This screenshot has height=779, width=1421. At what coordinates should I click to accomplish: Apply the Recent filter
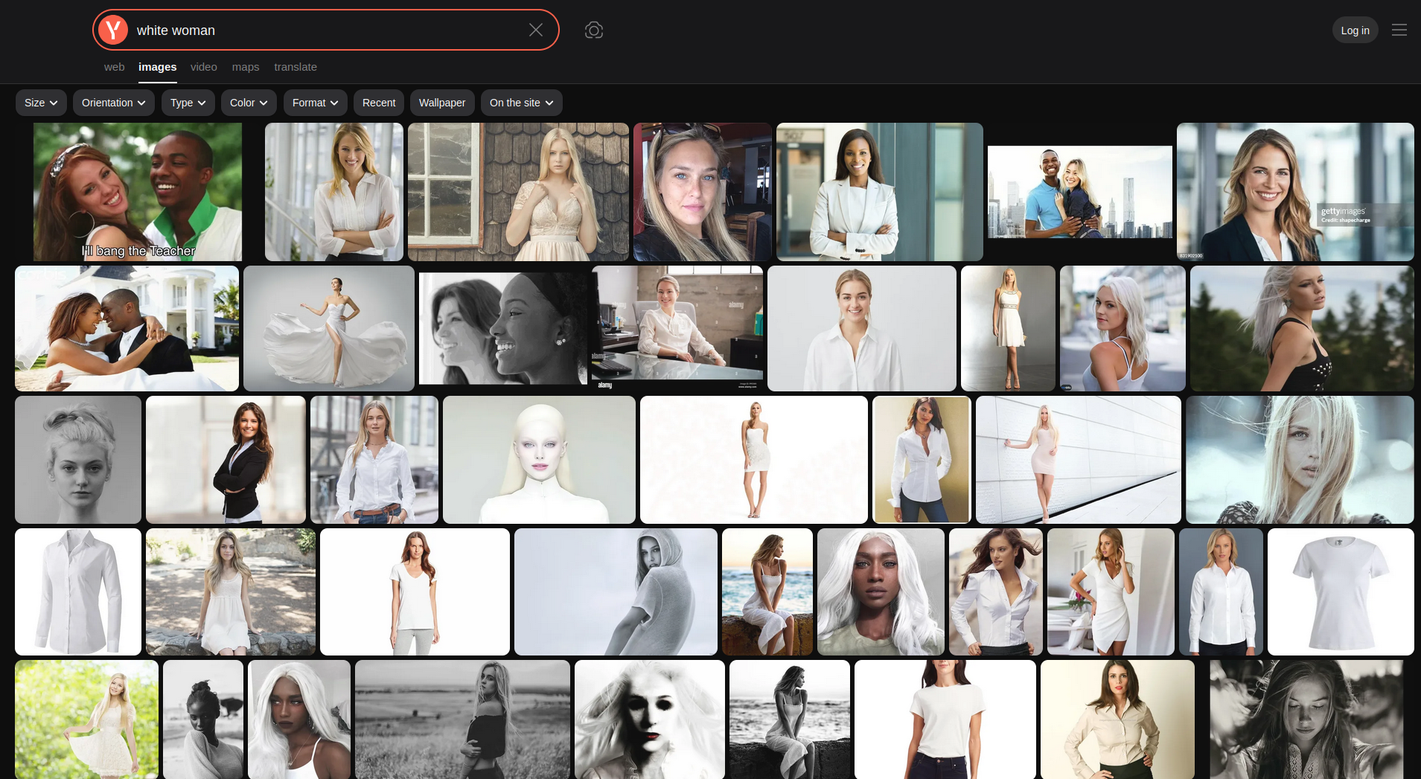coord(379,103)
